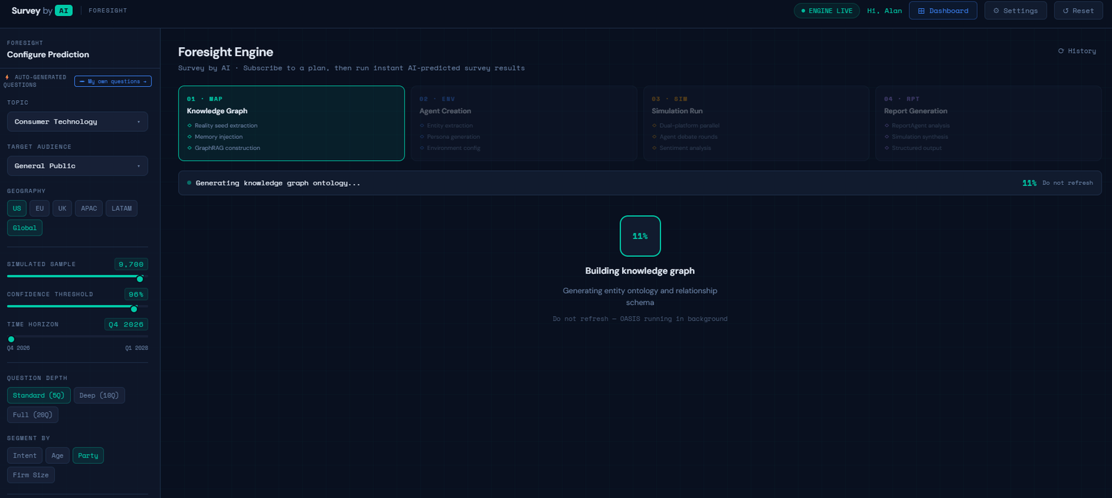Open the Dashboard button
Viewport: 1112px width, 498px height.
tap(942, 10)
